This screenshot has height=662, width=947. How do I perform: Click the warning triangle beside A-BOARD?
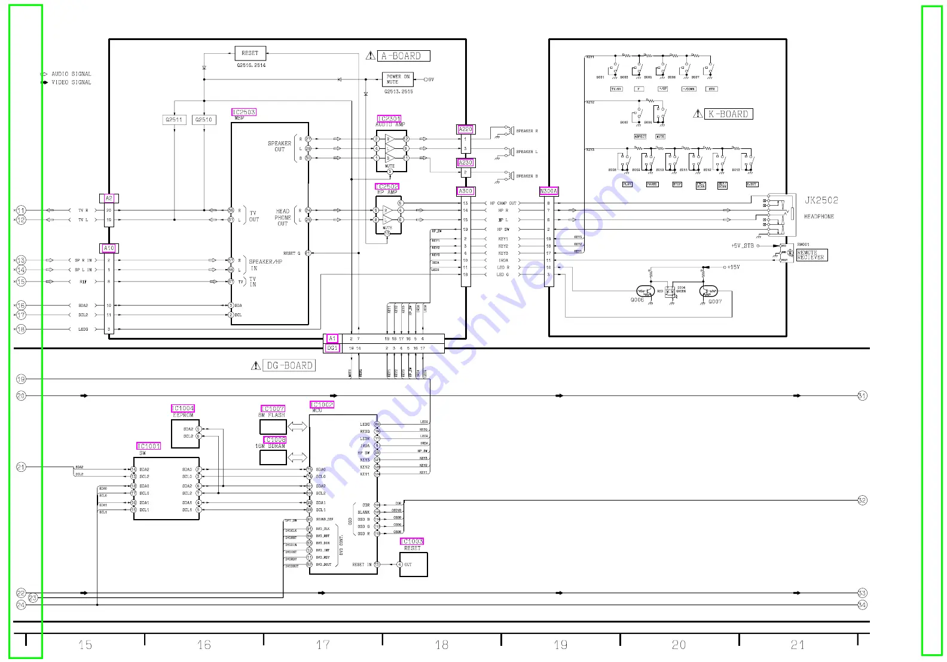click(371, 56)
